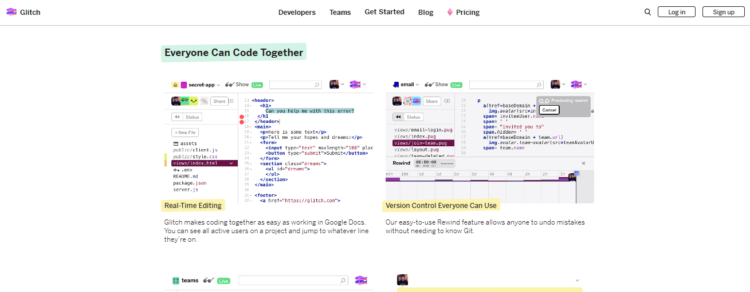Click Glitch fish icon in secret-app editor
Viewport: 750px width, 292px height.
(x=355, y=85)
